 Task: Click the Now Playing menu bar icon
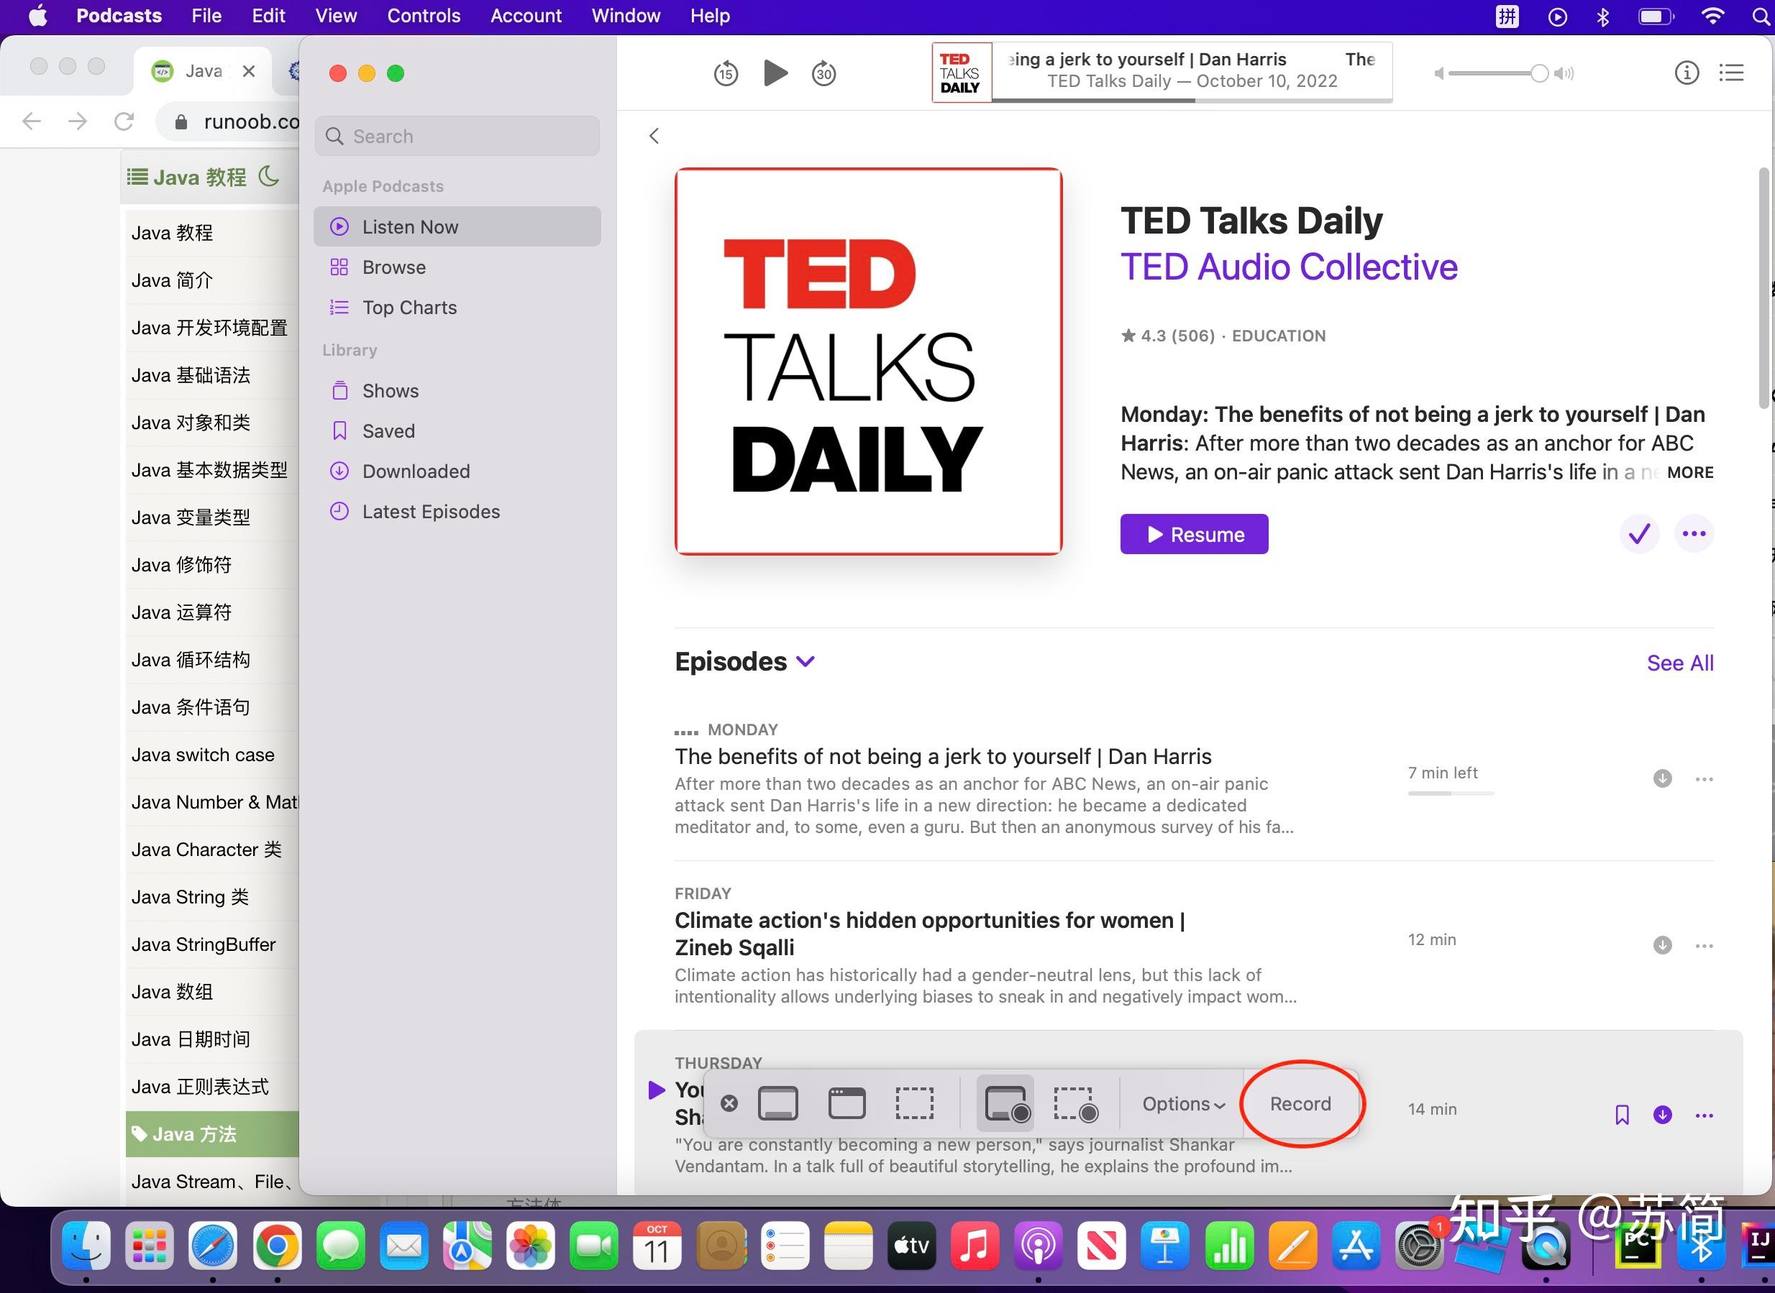coord(1557,17)
